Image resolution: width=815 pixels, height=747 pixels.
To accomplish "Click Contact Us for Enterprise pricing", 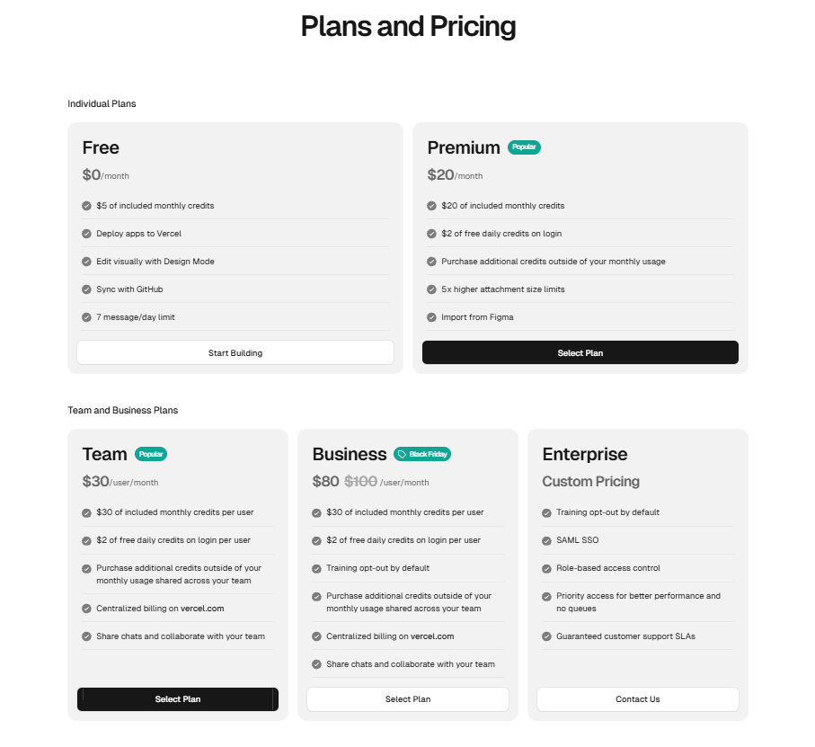I will [x=637, y=699].
